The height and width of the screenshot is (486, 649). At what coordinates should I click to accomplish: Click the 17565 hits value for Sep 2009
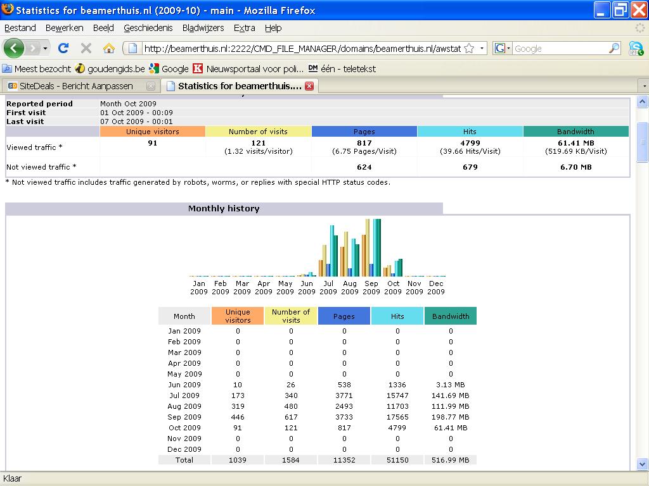(x=397, y=417)
